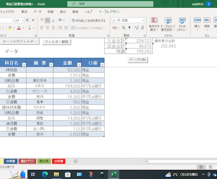Decrease font size with the small A icon
This screenshot has height=179, width=217.
tap(33, 20)
